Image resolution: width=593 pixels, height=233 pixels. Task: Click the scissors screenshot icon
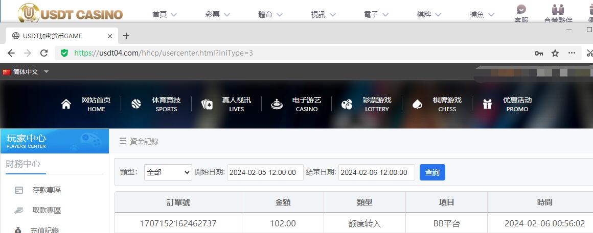(x=589, y=53)
